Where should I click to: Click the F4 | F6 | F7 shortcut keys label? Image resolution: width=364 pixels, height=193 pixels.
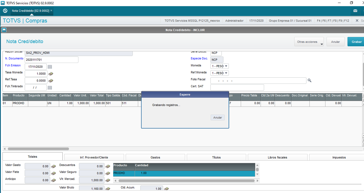(333, 21)
